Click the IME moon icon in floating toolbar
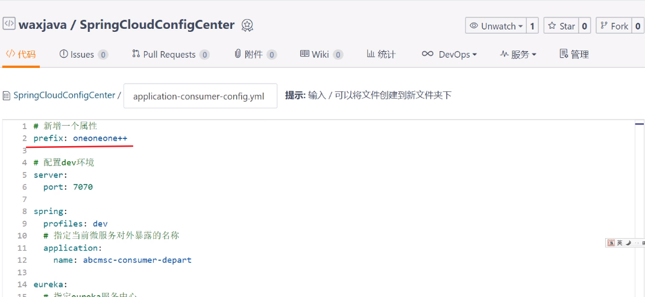The image size is (645, 297). (628, 243)
